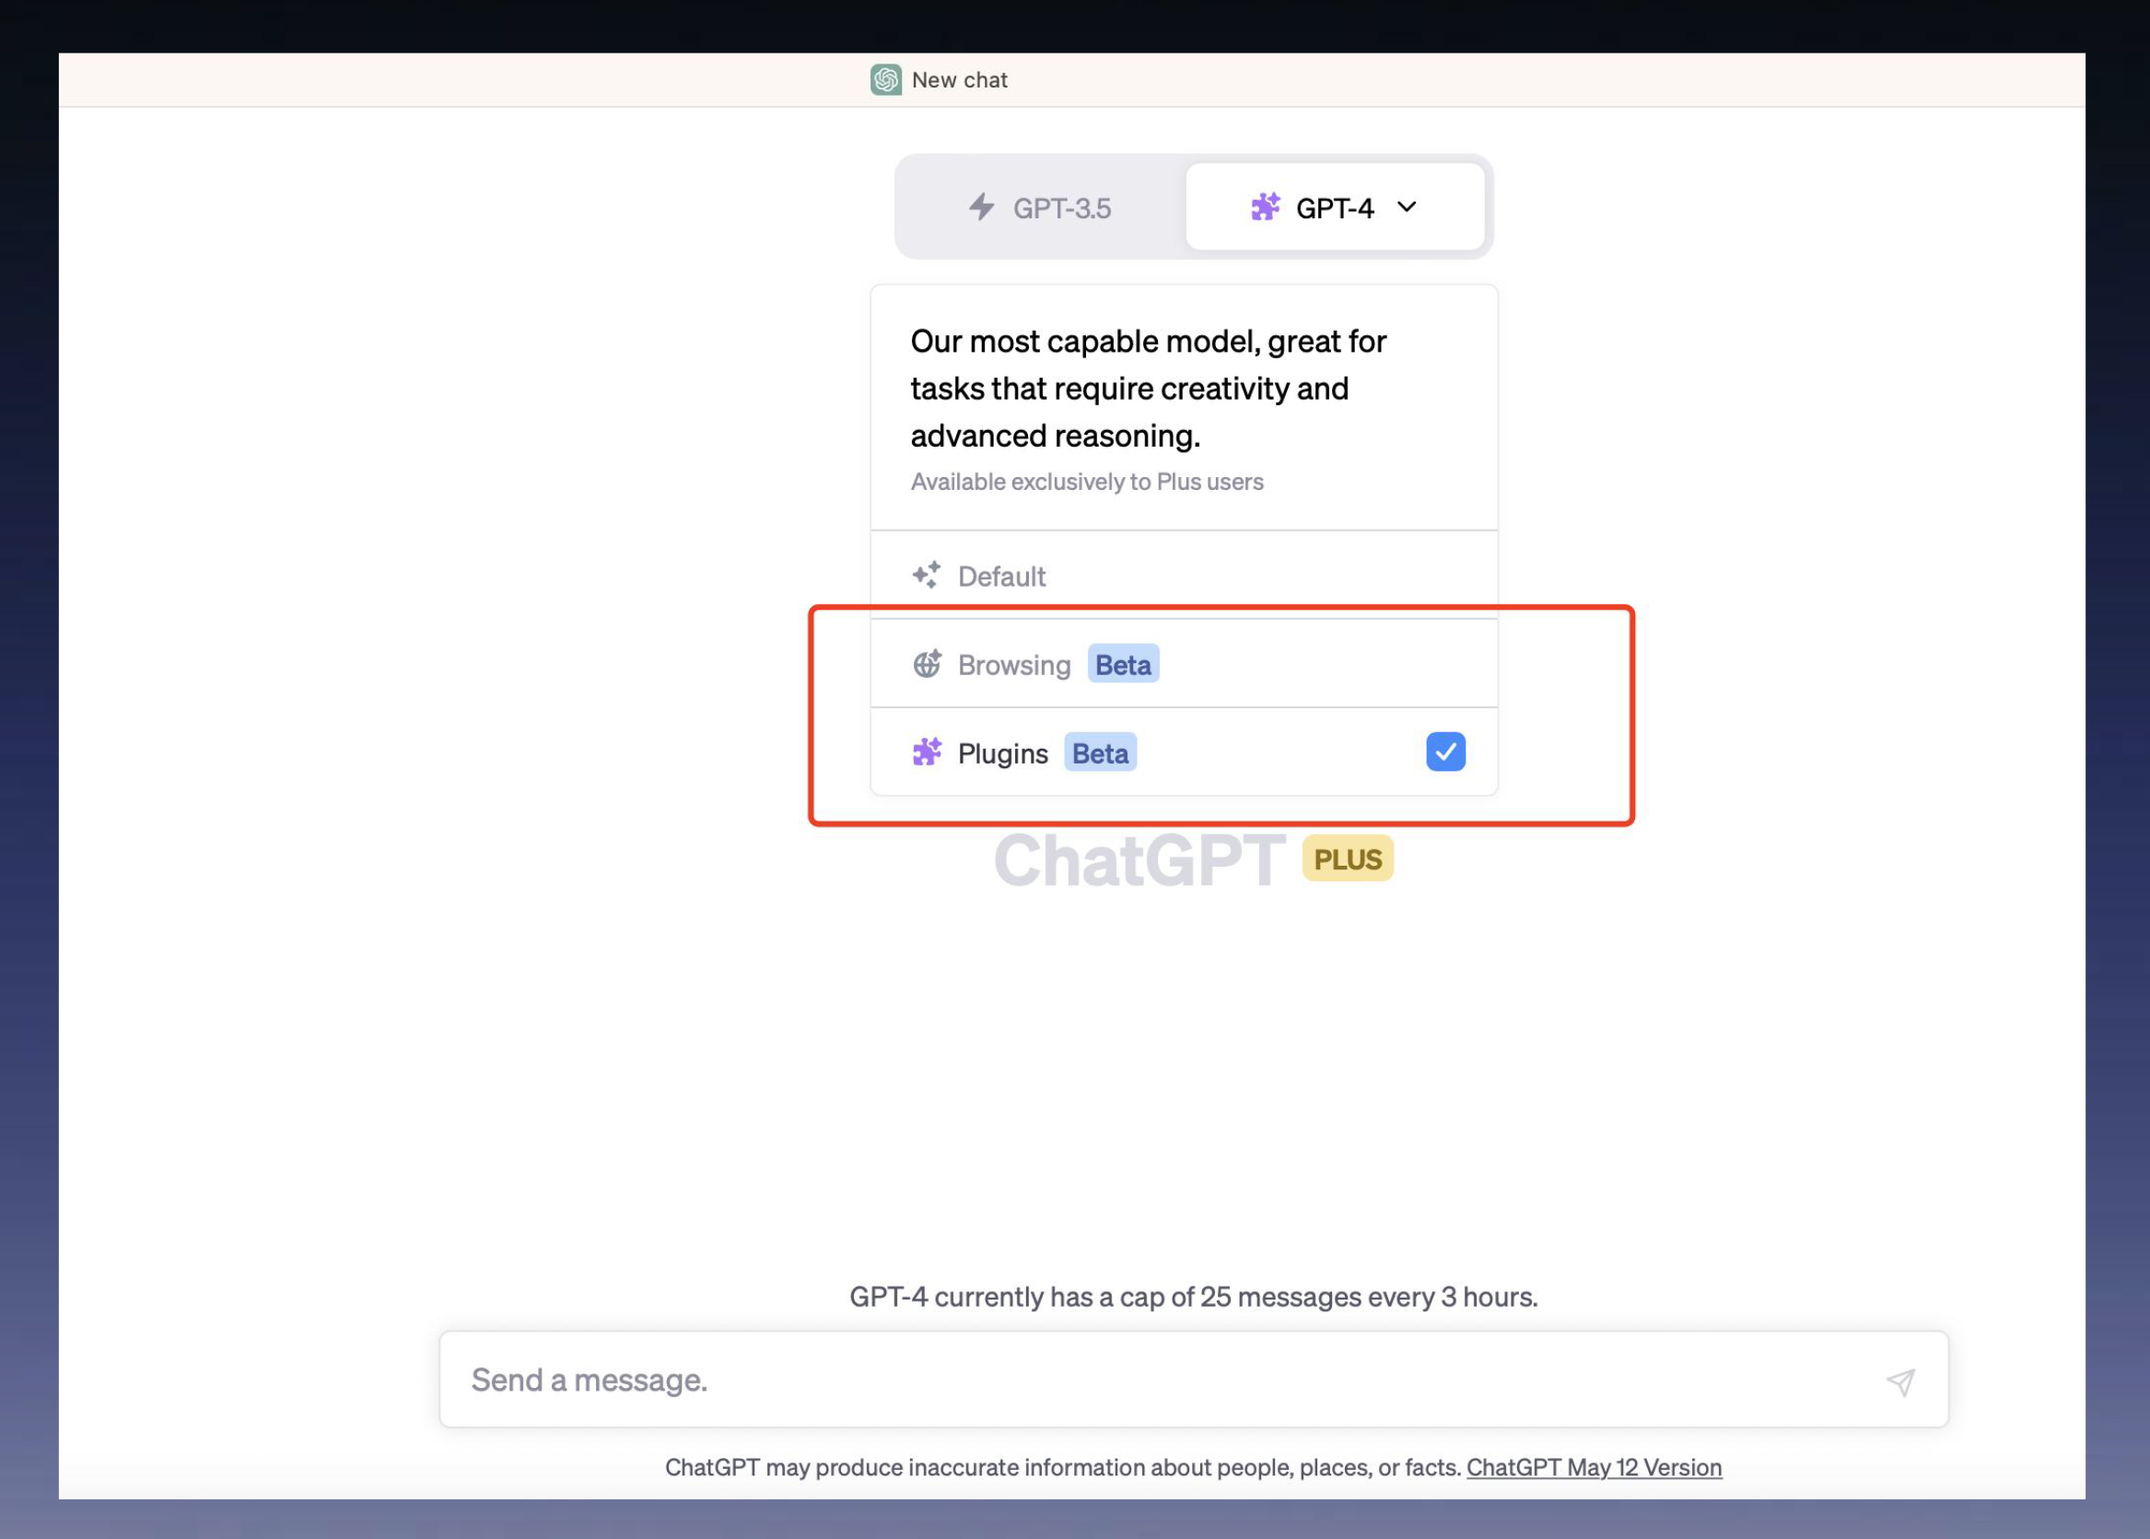Uncheck the blue Plugins checkbox
The image size is (2150, 1539).
coord(1444,752)
